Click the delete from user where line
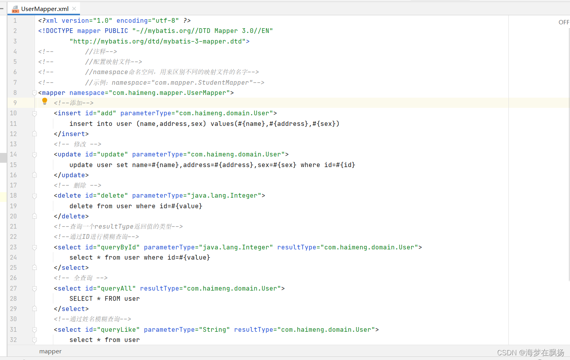This screenshot has height=360, width=570. (x=136, y=206)
